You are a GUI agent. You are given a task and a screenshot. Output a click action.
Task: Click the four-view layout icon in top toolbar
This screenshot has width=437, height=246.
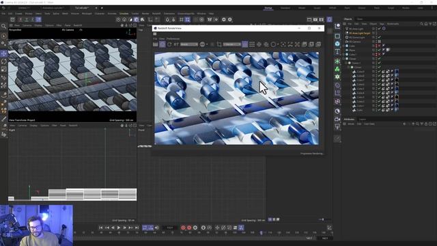click(x=188, y=20)
